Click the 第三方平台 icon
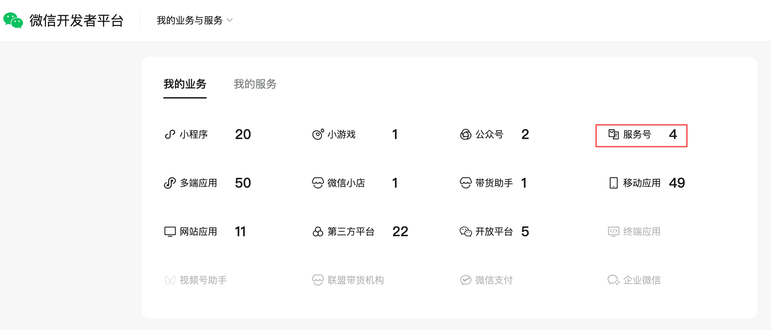This screenshot has width=771, height=330. coord(318,232)
